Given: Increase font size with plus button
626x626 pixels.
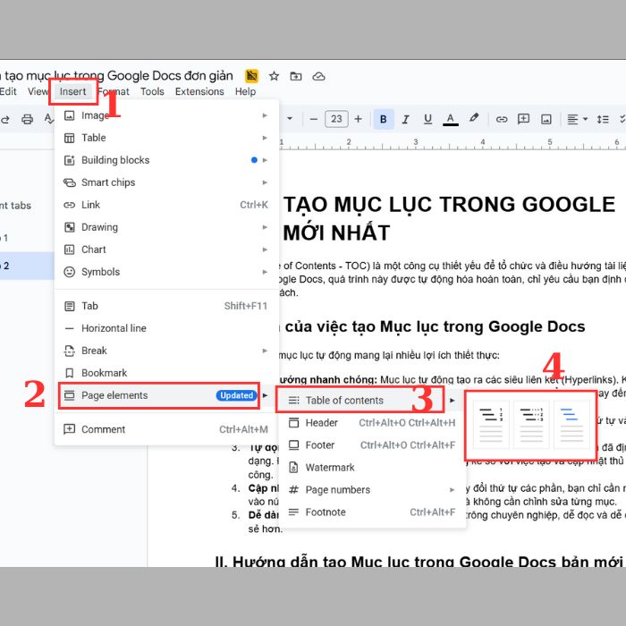Looking at the screenshot, I should click(358, 119).
